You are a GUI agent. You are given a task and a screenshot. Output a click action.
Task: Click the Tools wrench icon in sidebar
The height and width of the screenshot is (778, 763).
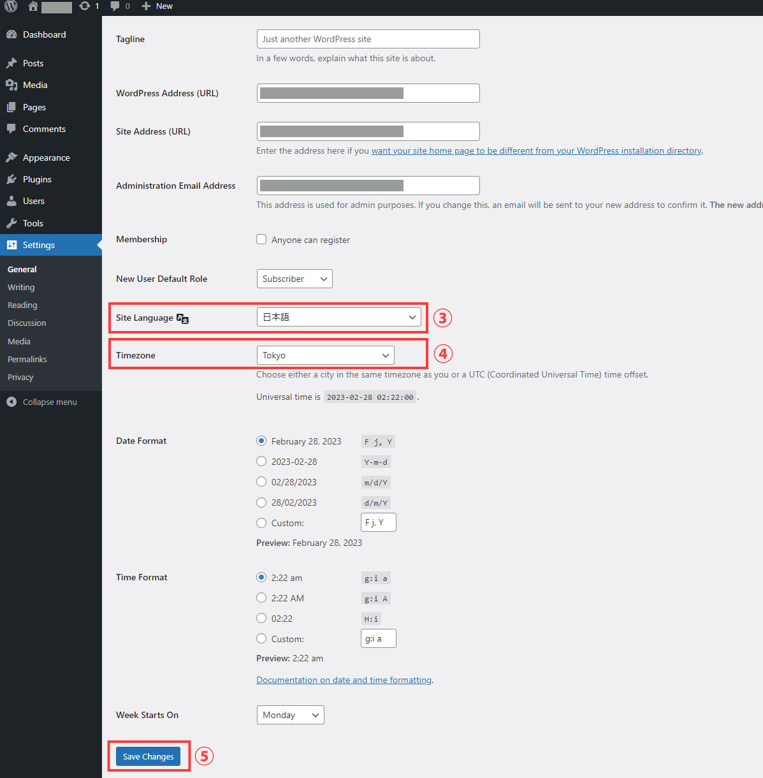[11, 223]
